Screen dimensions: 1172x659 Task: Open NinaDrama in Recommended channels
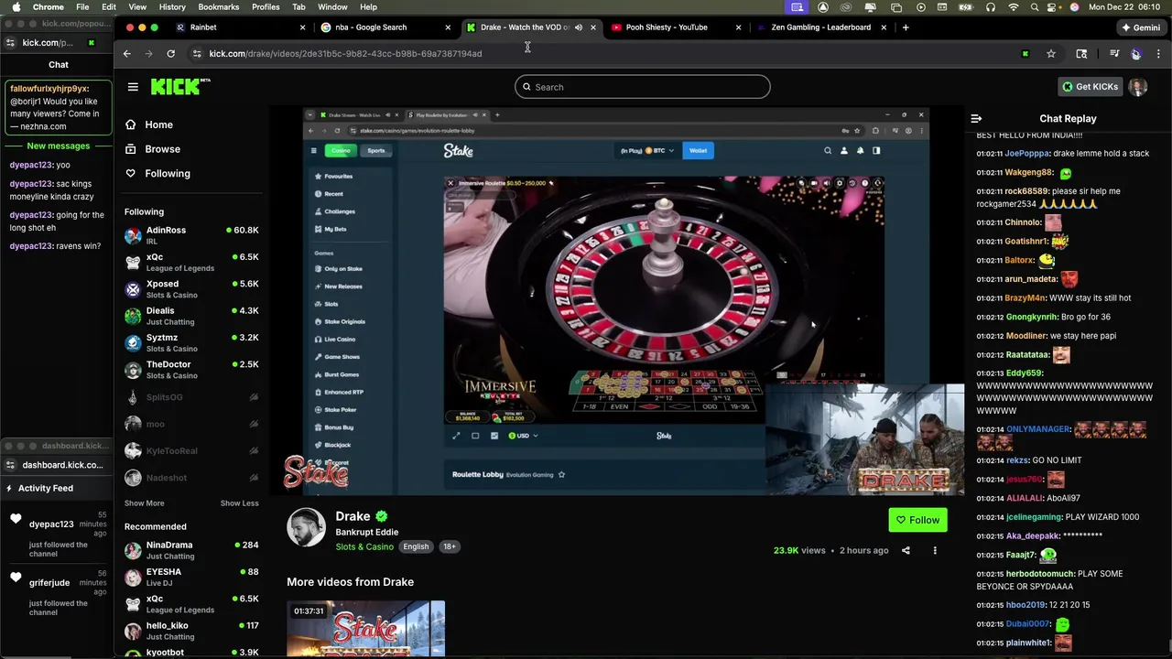191,550
